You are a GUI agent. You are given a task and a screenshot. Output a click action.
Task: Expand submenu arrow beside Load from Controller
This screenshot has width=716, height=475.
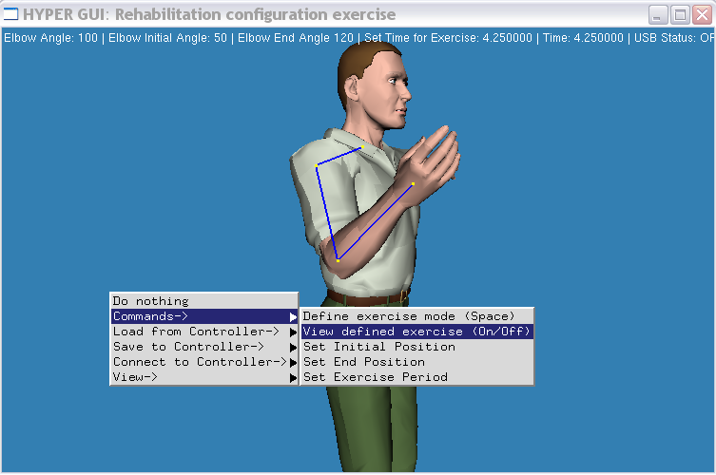293,332
